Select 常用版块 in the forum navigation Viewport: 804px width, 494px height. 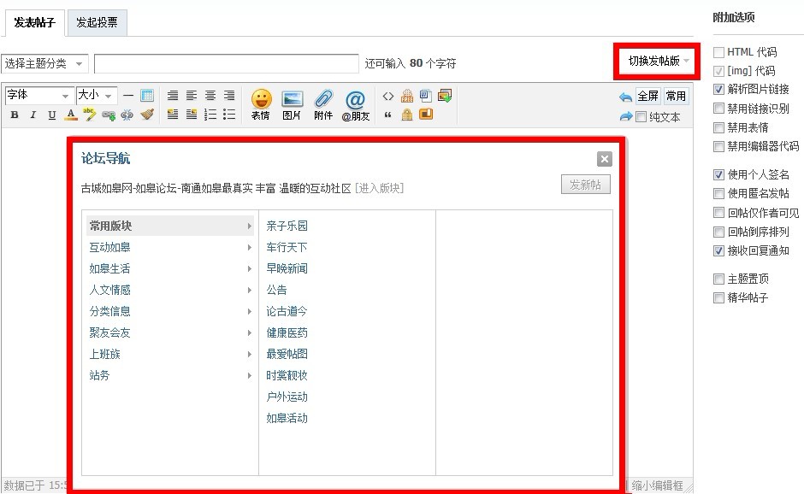click(x=111, y=225)
